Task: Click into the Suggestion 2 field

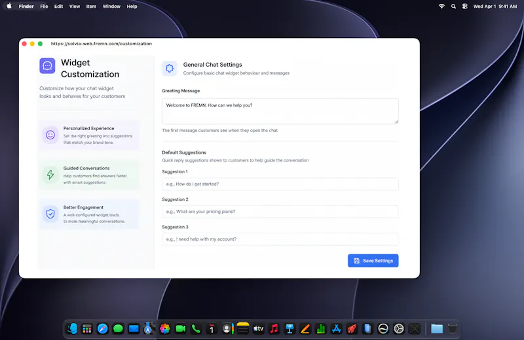Action: pyautogui.click(x=280, y=212)
